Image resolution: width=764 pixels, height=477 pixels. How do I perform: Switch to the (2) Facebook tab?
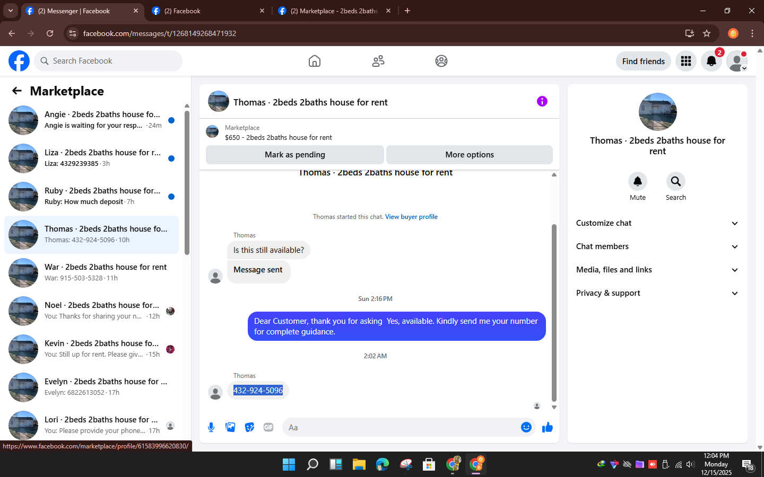pos(207,11)
